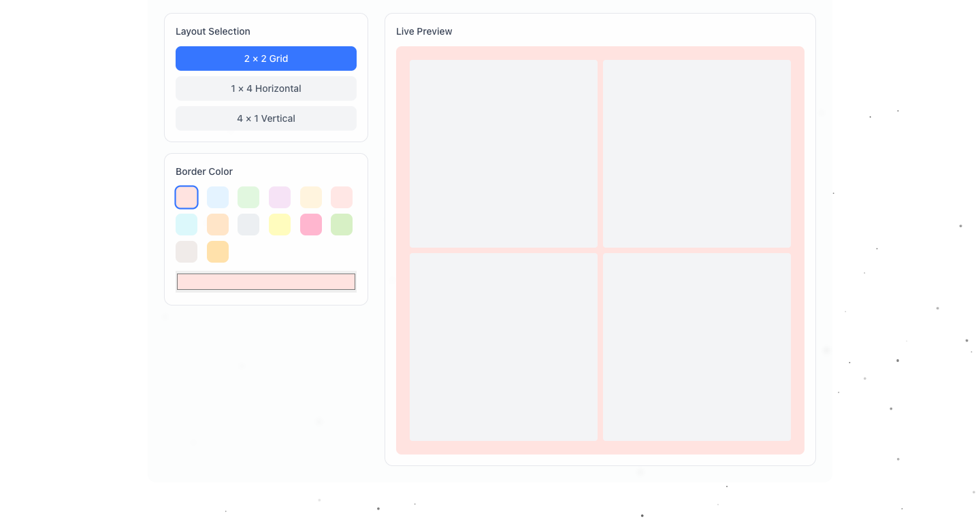Choose the beige gray swatch in third row

[186, 252]
